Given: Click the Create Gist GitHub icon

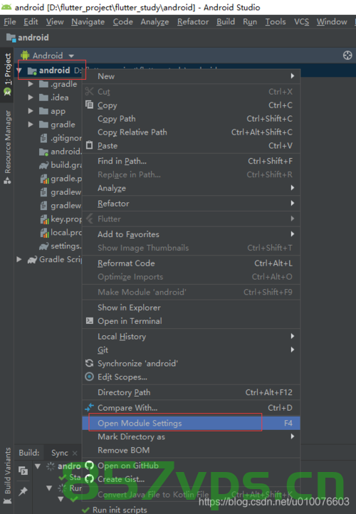Looking at the screenshot, I should pyautogui.click(x=89, y=479).
